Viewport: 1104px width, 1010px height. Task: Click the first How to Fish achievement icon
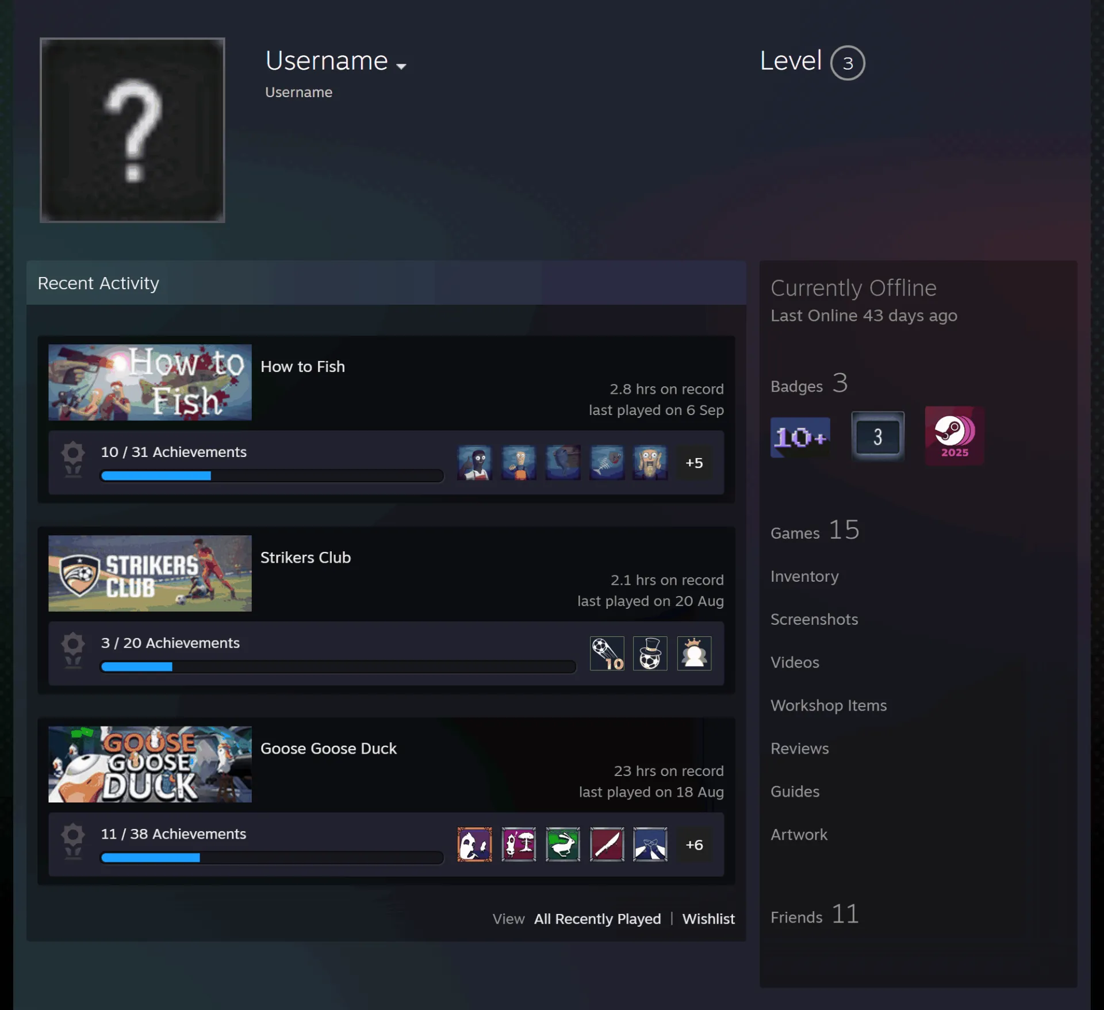(474, 463)
